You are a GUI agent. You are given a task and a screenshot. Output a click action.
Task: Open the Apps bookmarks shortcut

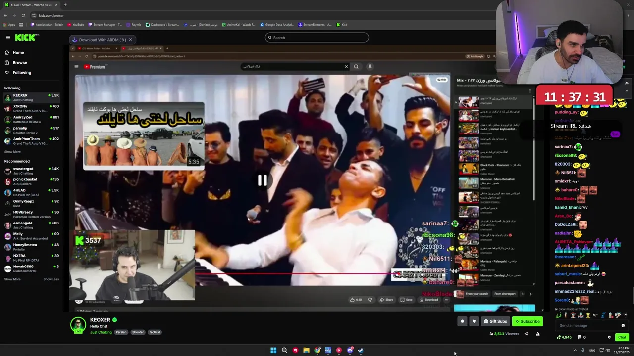(9, 25)
